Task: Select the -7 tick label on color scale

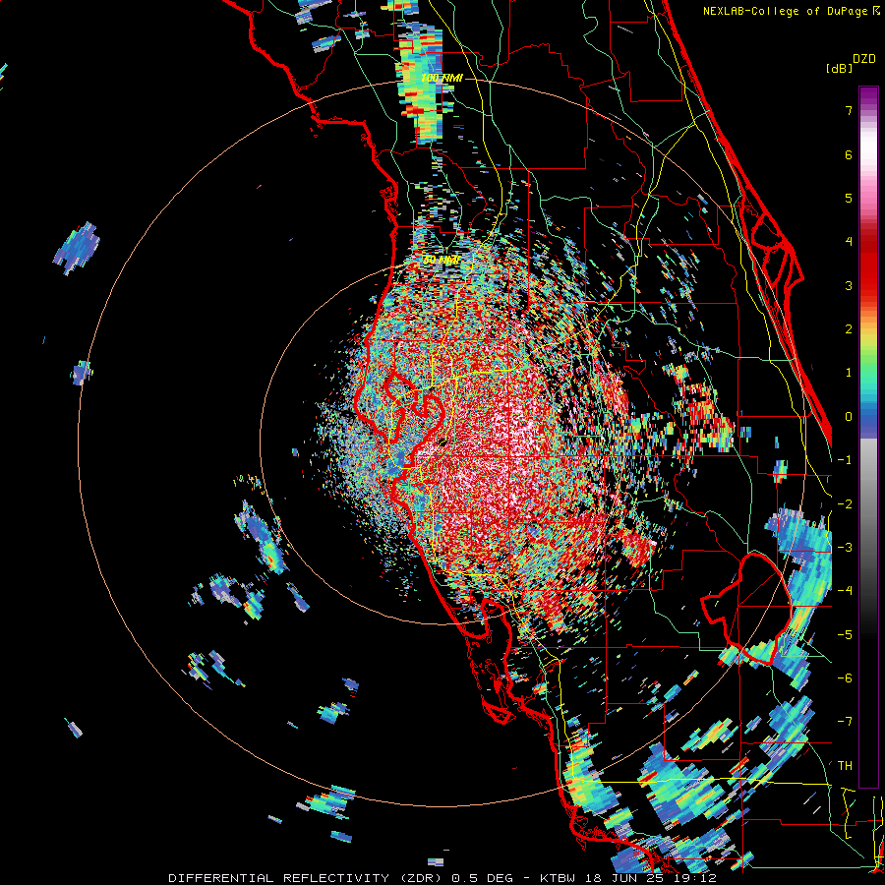Action: 845,722
